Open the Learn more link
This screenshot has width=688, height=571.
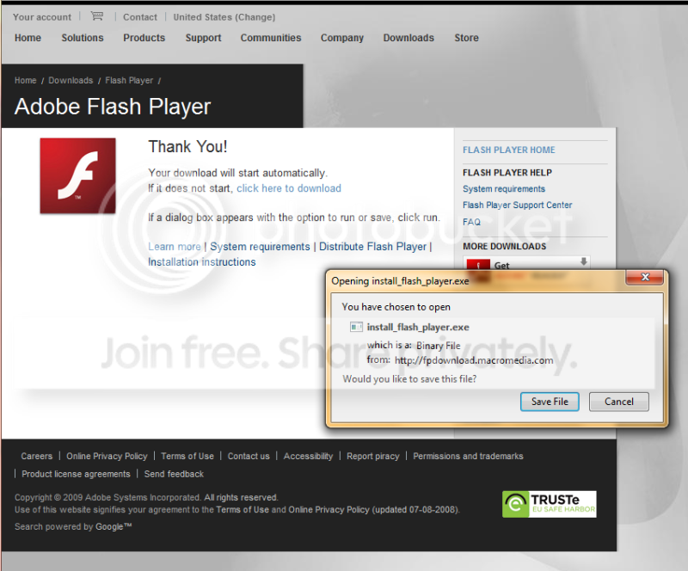click(x=175, y=247)
